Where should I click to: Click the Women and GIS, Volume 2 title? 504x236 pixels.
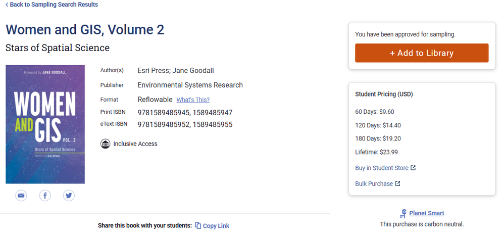click(85, 29)
